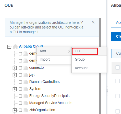
Task: Expand the zbbOrganization OU node
Action: [15, 110]
